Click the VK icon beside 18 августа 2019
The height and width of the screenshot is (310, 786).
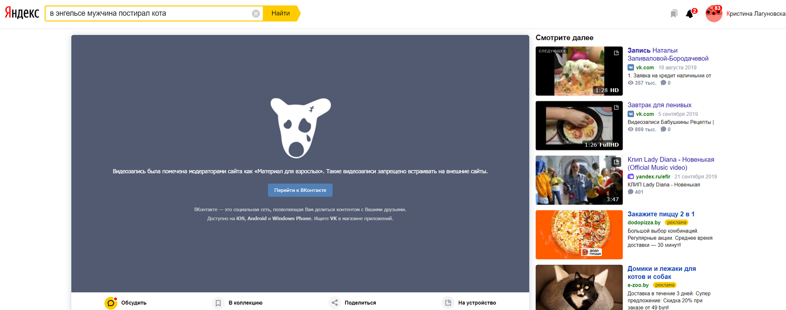pos(631,68)
